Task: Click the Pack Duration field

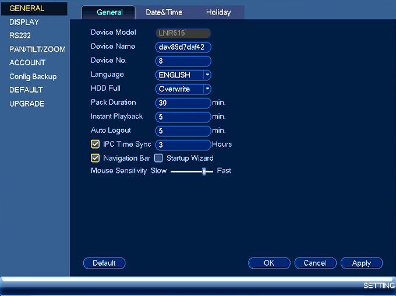Action: (183, 103)
